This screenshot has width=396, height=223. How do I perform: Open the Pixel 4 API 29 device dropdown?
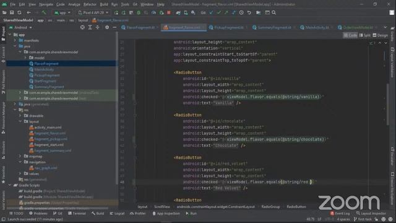[x=93, y=12]
